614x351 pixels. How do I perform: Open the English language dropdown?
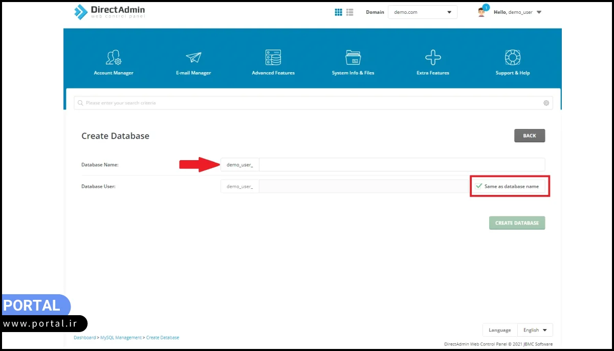tap(535, 330)
